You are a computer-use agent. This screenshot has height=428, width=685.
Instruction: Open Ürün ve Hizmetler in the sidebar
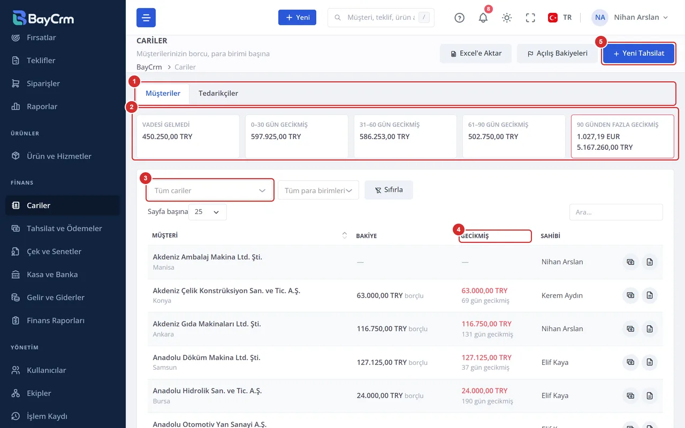(63, 156)
